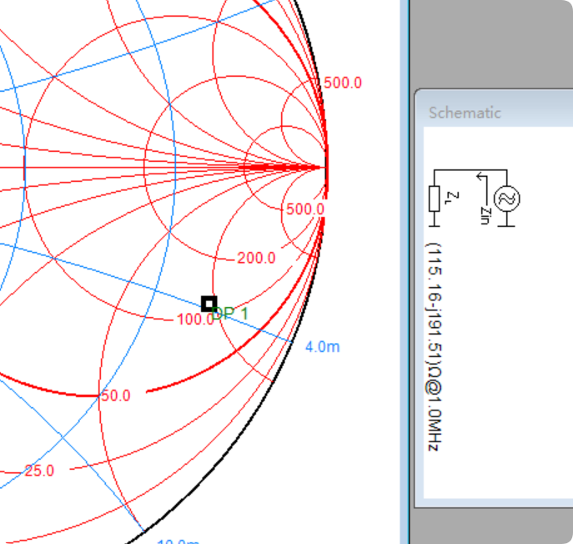Click the Schematic panel title

click(x=465, y=113)
